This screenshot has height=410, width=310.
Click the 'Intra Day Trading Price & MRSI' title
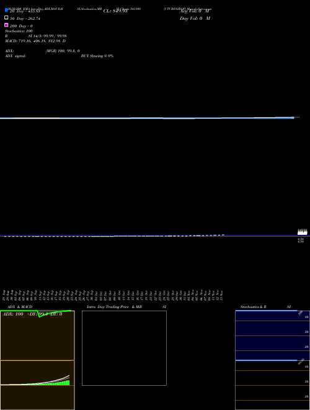click(x=126, y=307)
